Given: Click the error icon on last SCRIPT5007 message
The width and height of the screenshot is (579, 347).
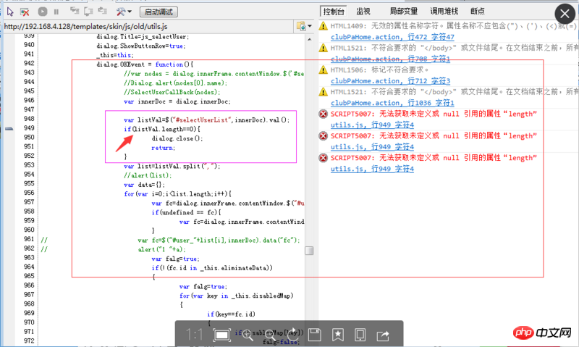Looking at the screenshot, I should [x=324, y=158].
